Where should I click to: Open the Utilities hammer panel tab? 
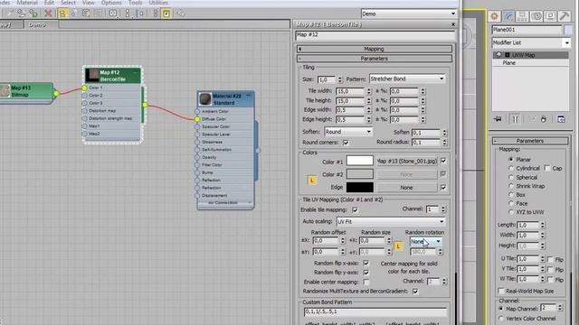564,16
